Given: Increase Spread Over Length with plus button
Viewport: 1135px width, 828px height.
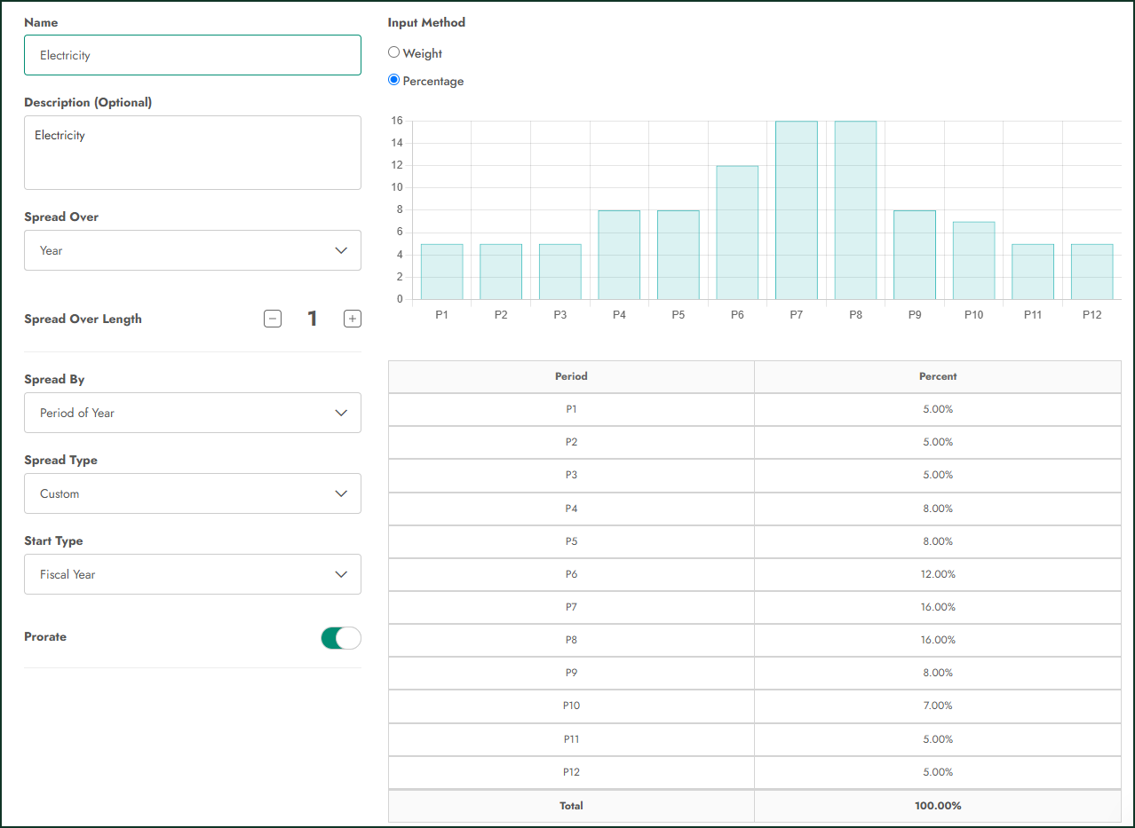Looking at the screenshot, I should 353,319.
